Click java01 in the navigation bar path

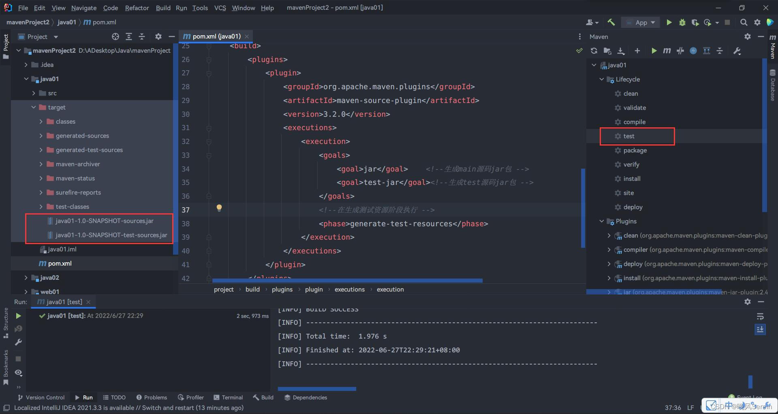click(67, 22)
